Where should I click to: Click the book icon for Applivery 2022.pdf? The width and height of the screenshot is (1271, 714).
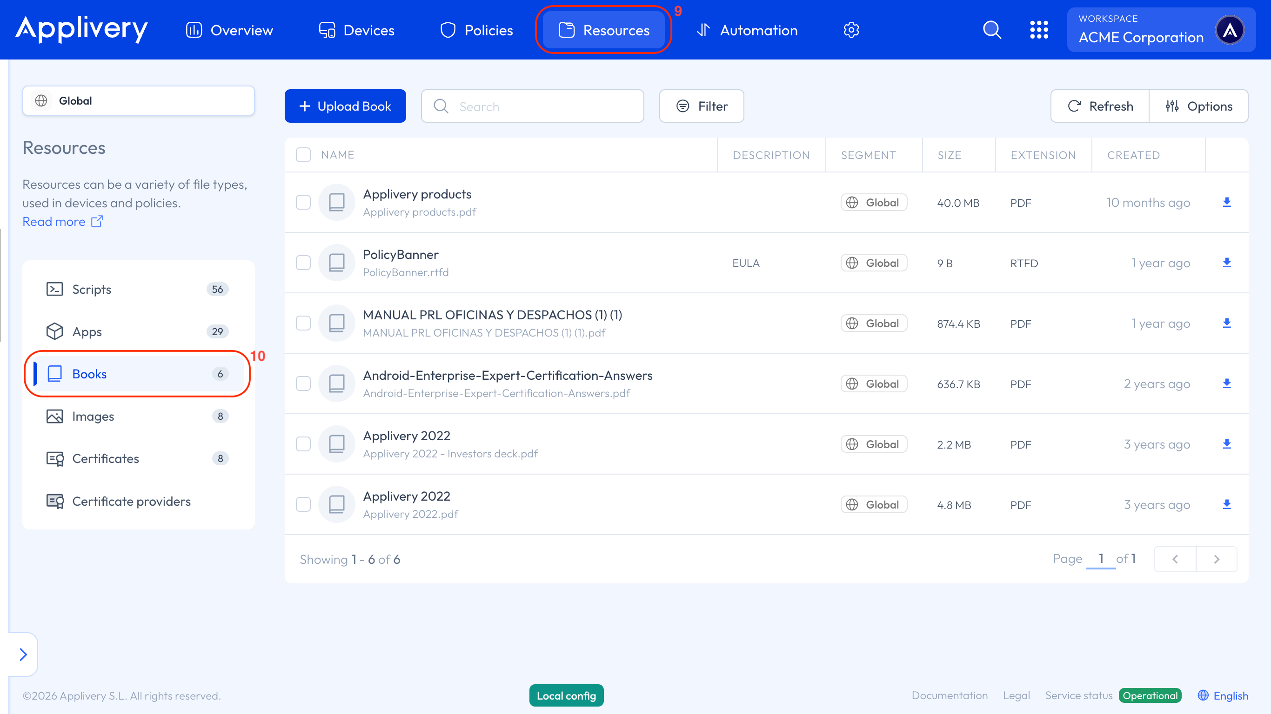(336, 504)
